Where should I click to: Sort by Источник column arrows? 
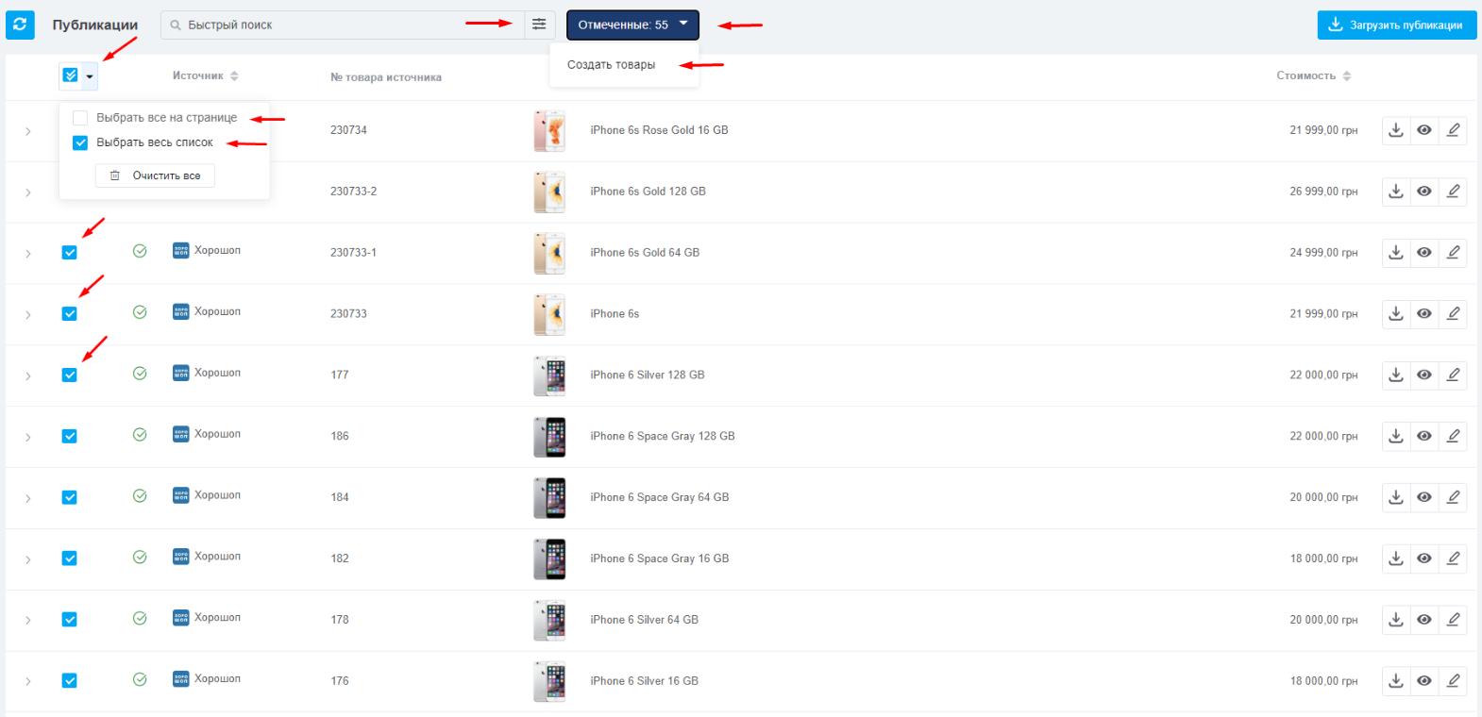pos(234,75)
